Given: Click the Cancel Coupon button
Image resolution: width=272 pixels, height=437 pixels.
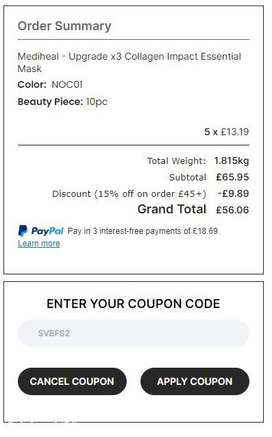Looking at the screenshot, I should click(72, 381).
